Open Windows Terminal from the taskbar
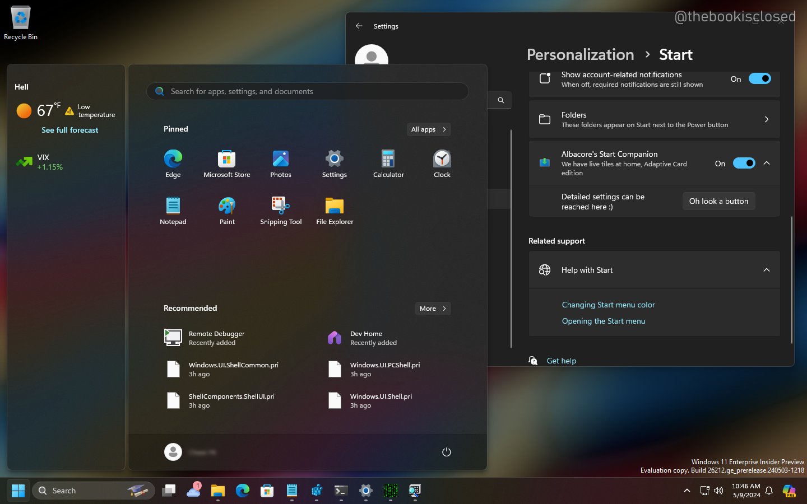The width and height of the screenshot is (807, 504). click(341, 491)
